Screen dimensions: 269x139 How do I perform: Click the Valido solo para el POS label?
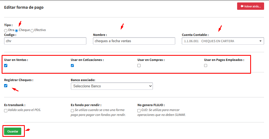pyautogui.click(x=24, y=110)
